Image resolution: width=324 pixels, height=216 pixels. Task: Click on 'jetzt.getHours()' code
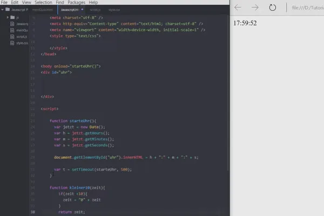91,133
